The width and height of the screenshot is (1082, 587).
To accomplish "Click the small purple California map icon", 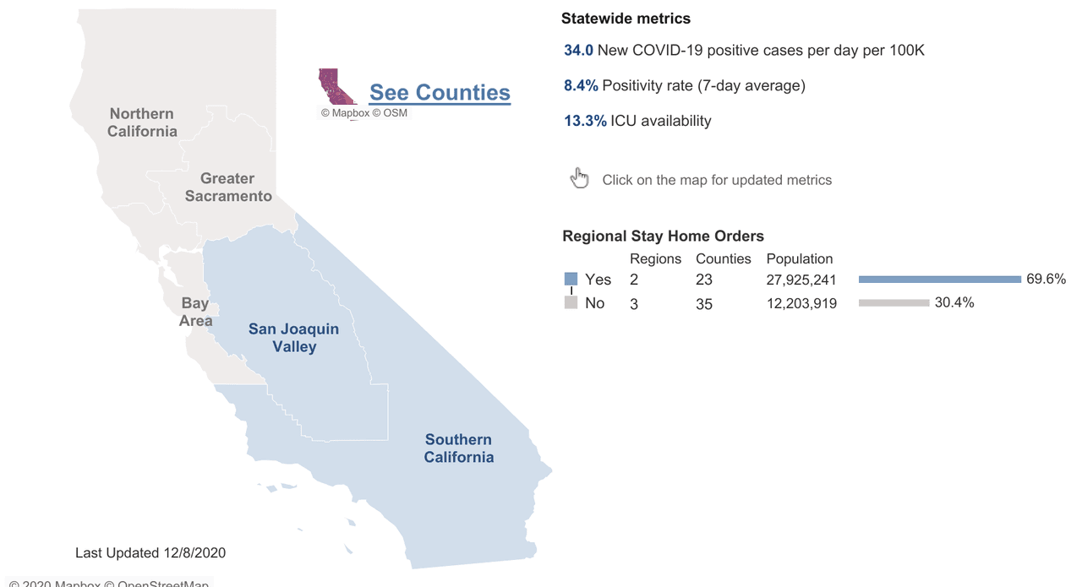I will tap(336, 85).
